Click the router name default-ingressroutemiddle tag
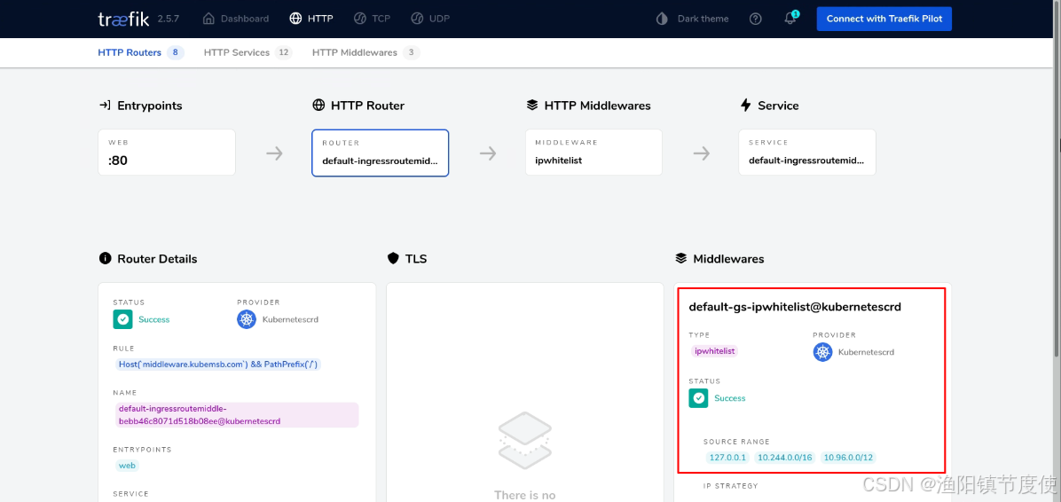 pos(237,415)
